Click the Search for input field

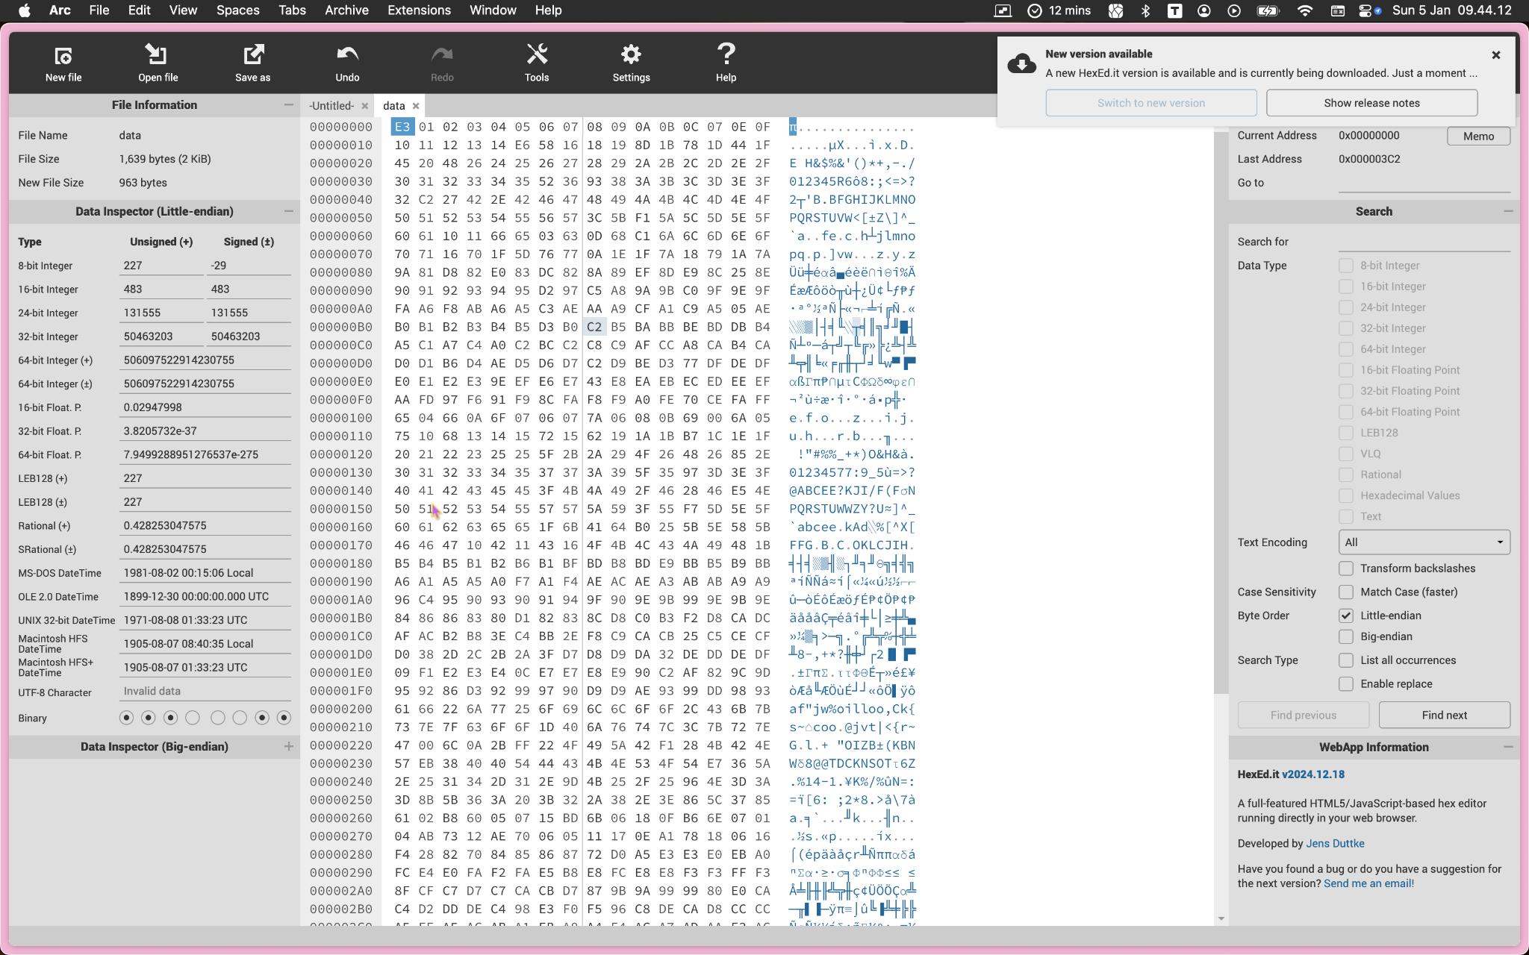coord(1424,242)
